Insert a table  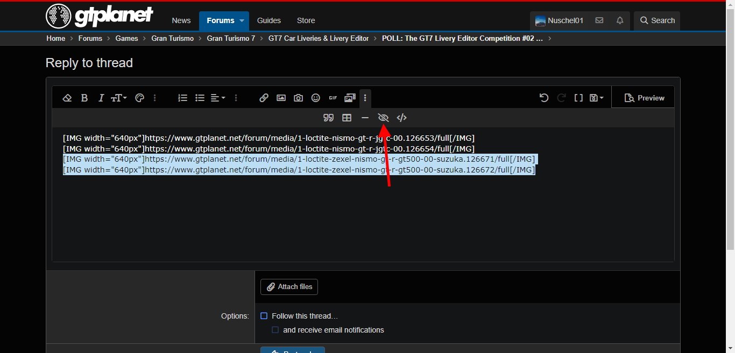tap(347, 118)
